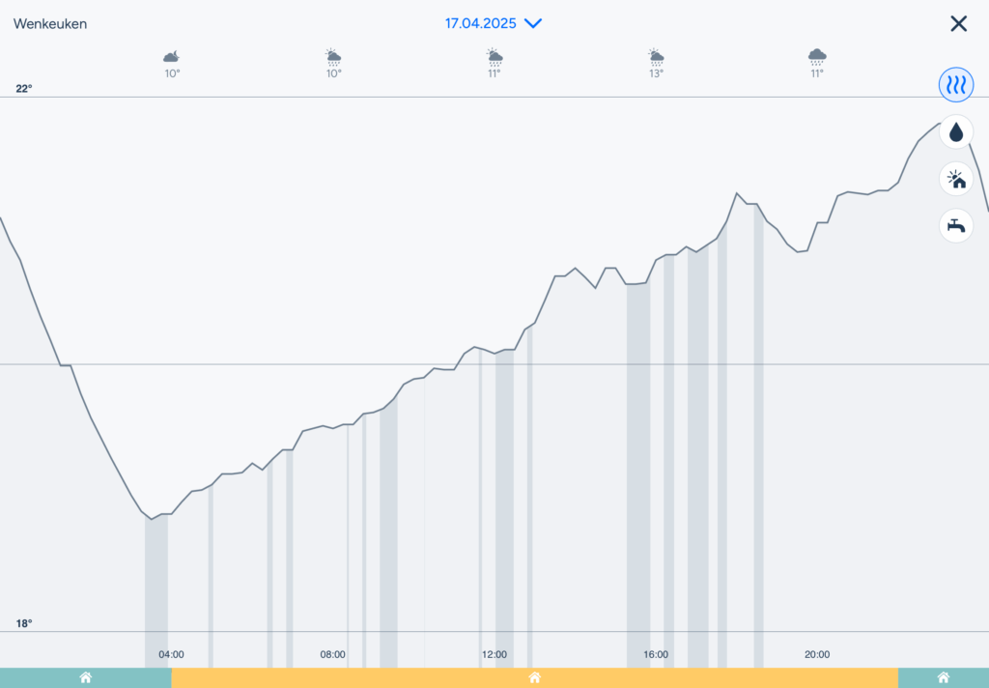Select the heating waves chart icon

pos(956,85)
